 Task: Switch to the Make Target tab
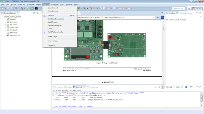point(186,13)
